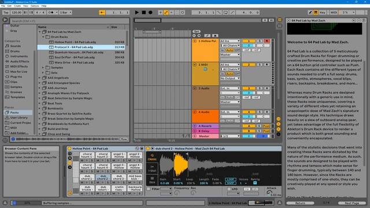Expand the Beat Tools pack

[40, 103]
